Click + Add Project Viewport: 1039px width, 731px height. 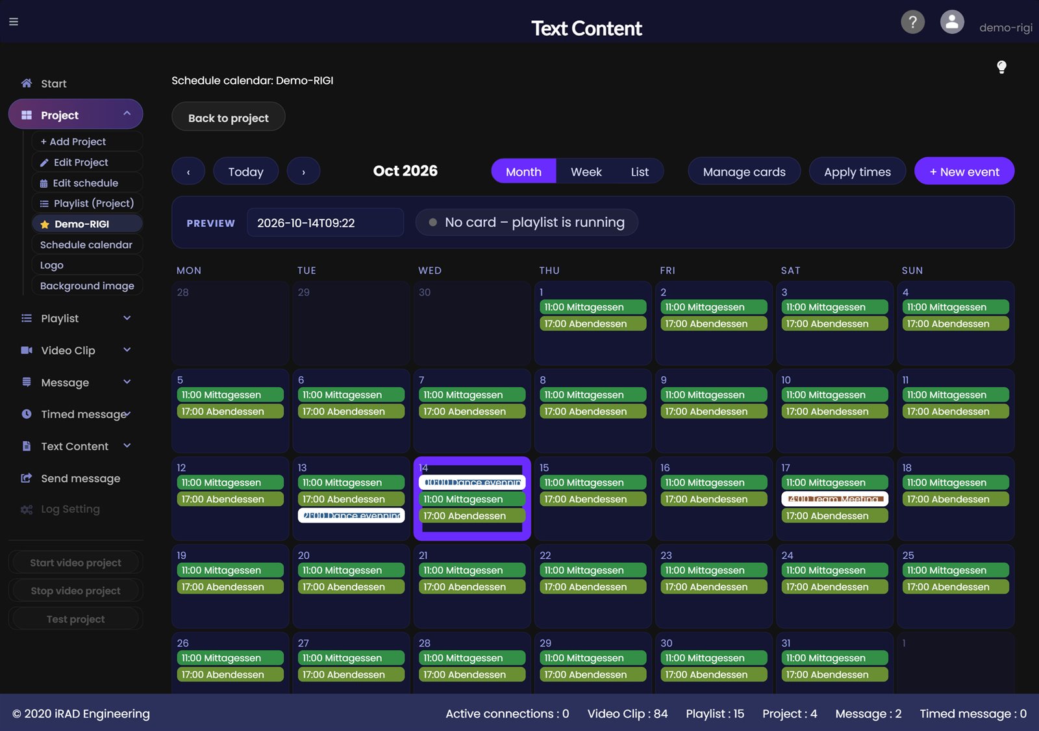87,142
